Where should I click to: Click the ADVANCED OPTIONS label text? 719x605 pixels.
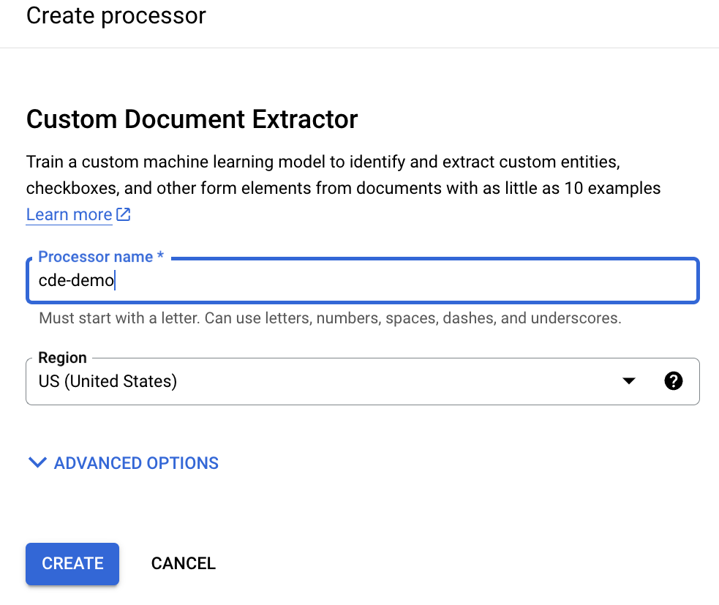(x=136, y=463)
